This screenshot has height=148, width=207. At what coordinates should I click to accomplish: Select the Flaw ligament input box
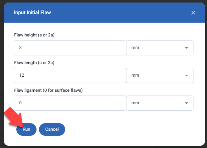[70, 103]
